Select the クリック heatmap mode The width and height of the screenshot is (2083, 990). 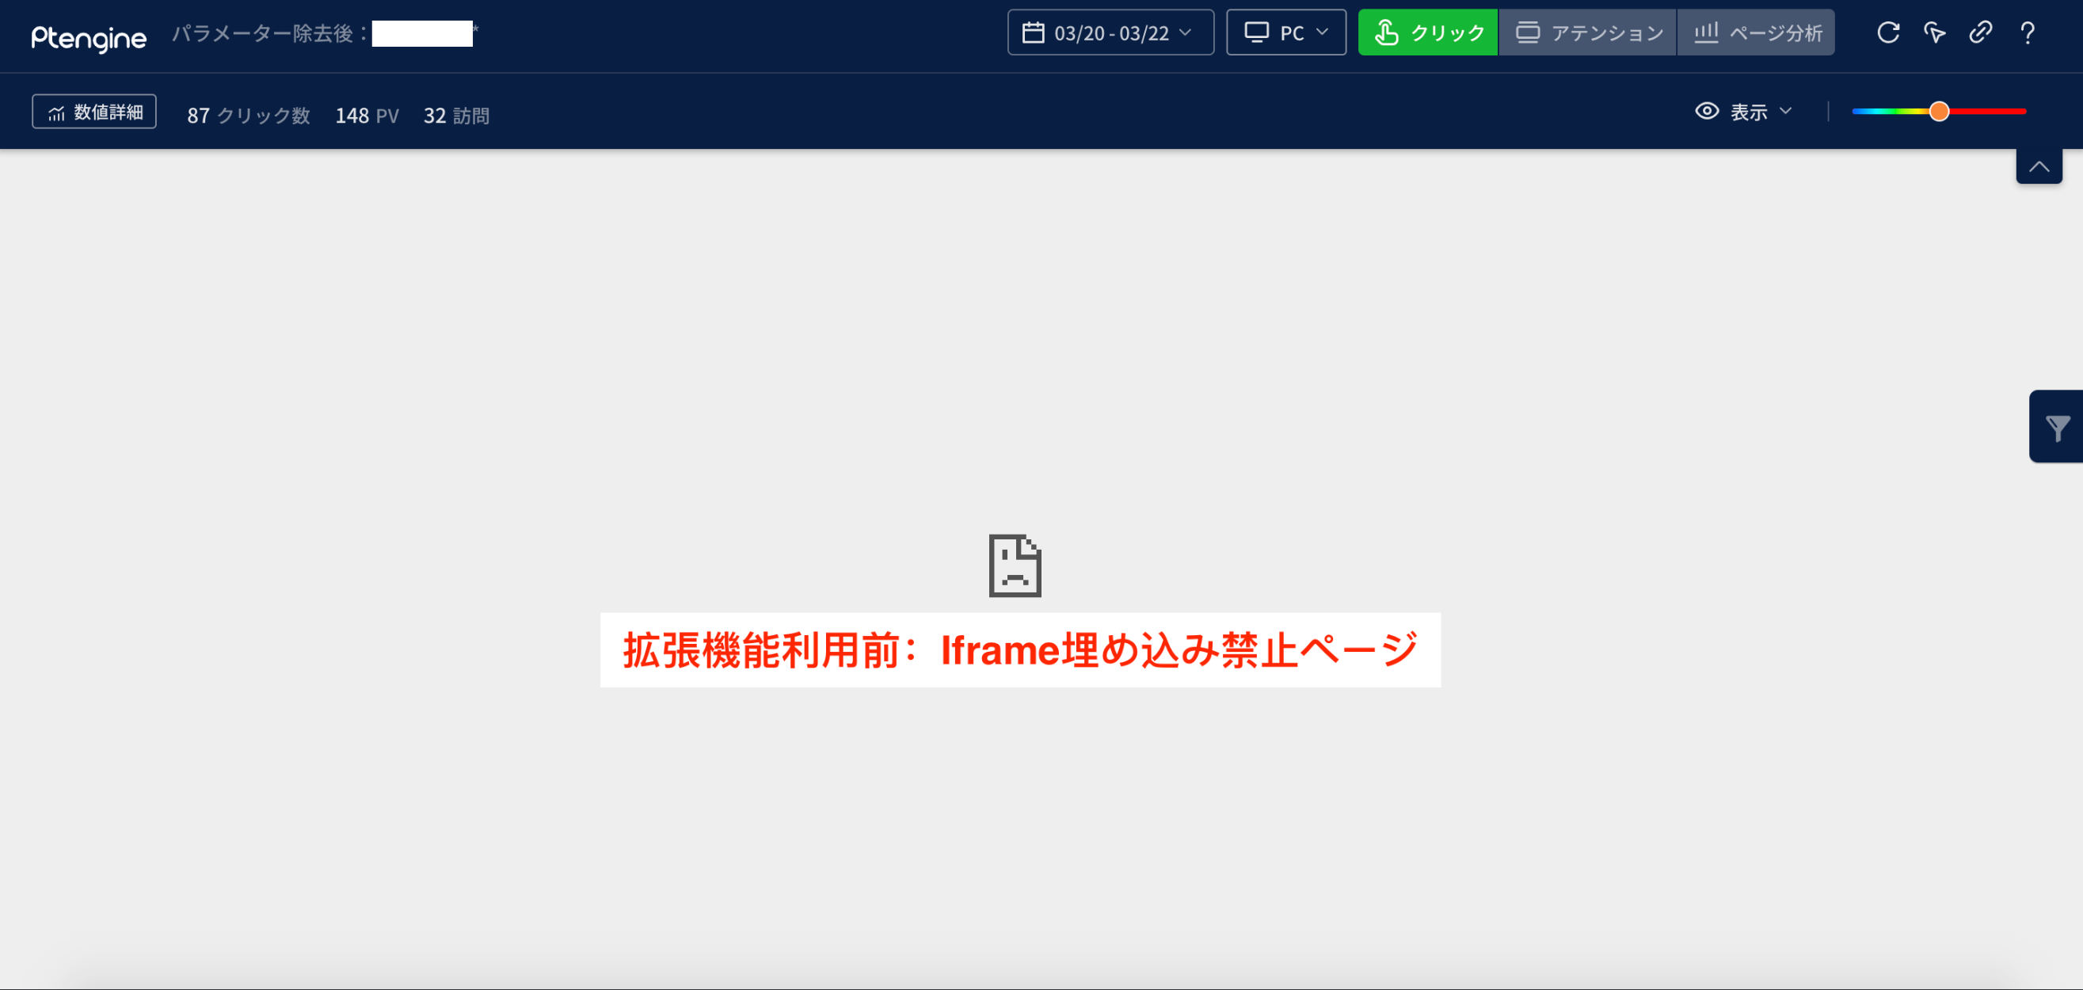tap(1428, 32)
